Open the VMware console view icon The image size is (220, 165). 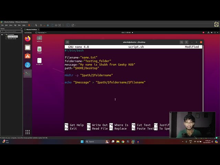click(68, 25)
